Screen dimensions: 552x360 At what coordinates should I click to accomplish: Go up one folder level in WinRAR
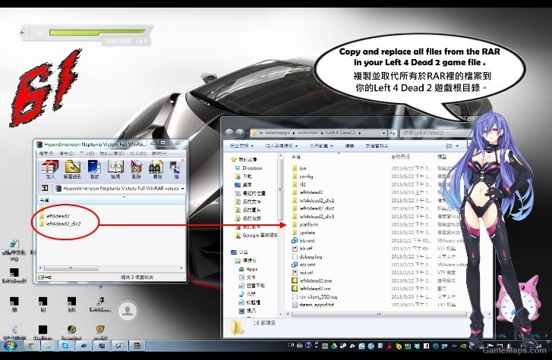pyautogui.click(x=45, y=189)
